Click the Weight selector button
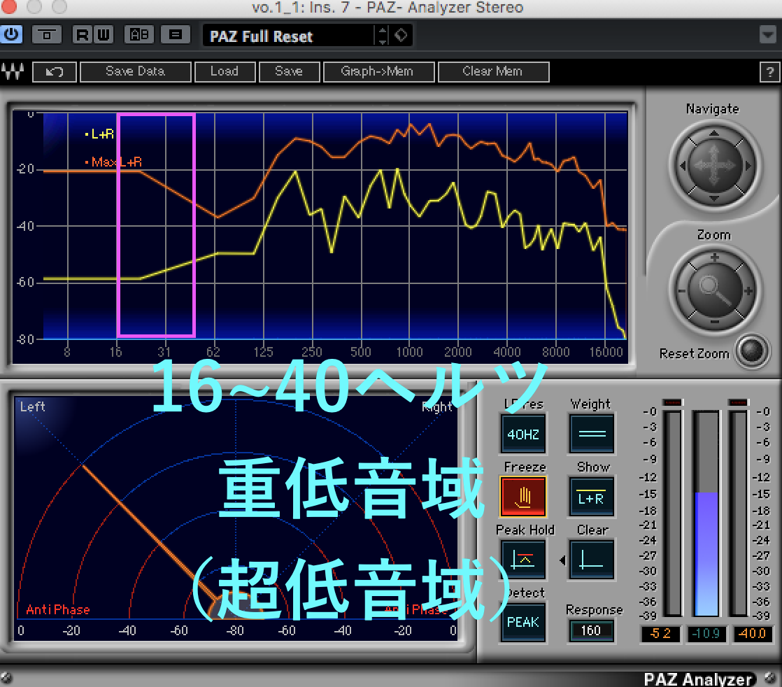The width and height of the screenshot is (782, 687). tap(592, 434)
